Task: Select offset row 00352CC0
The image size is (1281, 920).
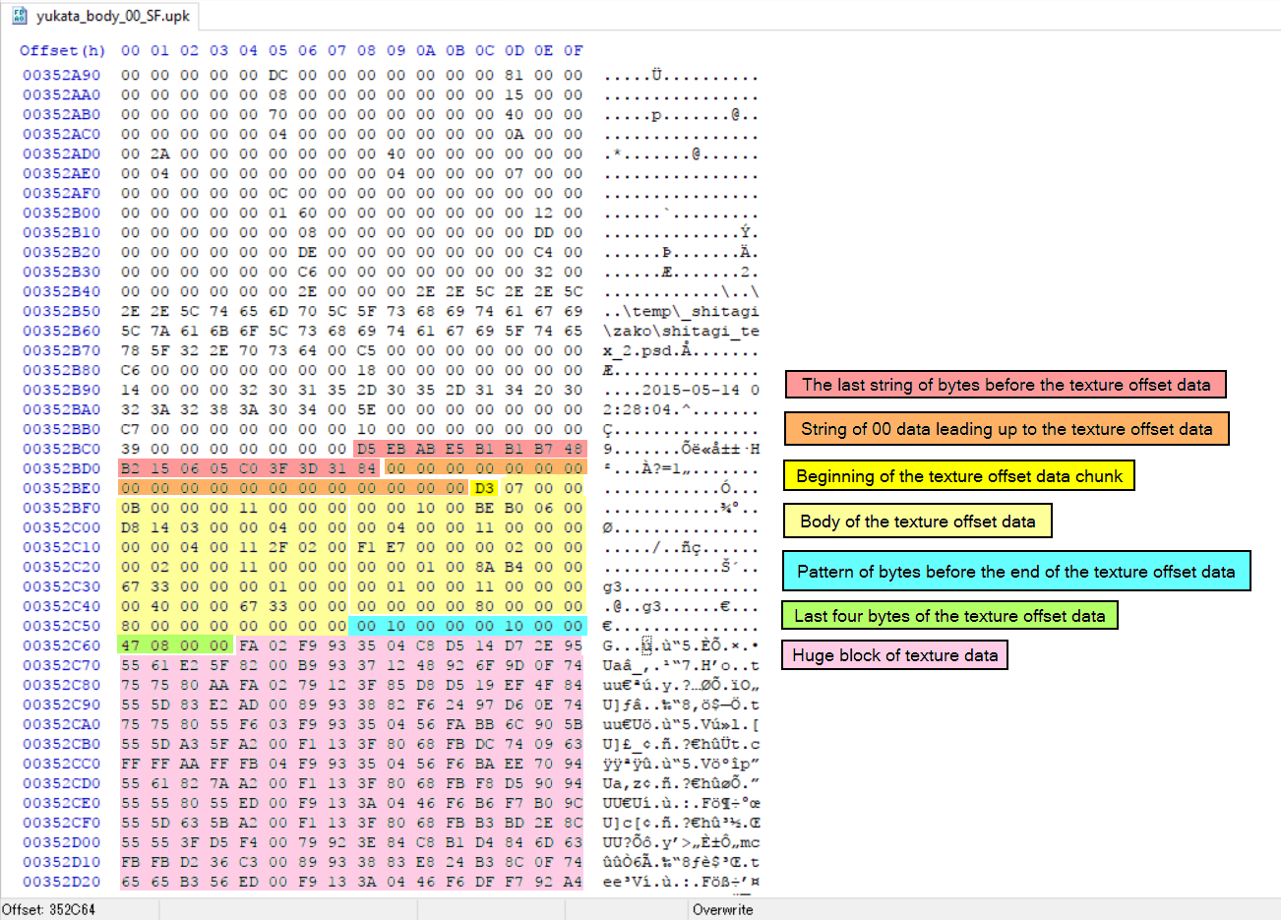Action: [x=62, y=764]
